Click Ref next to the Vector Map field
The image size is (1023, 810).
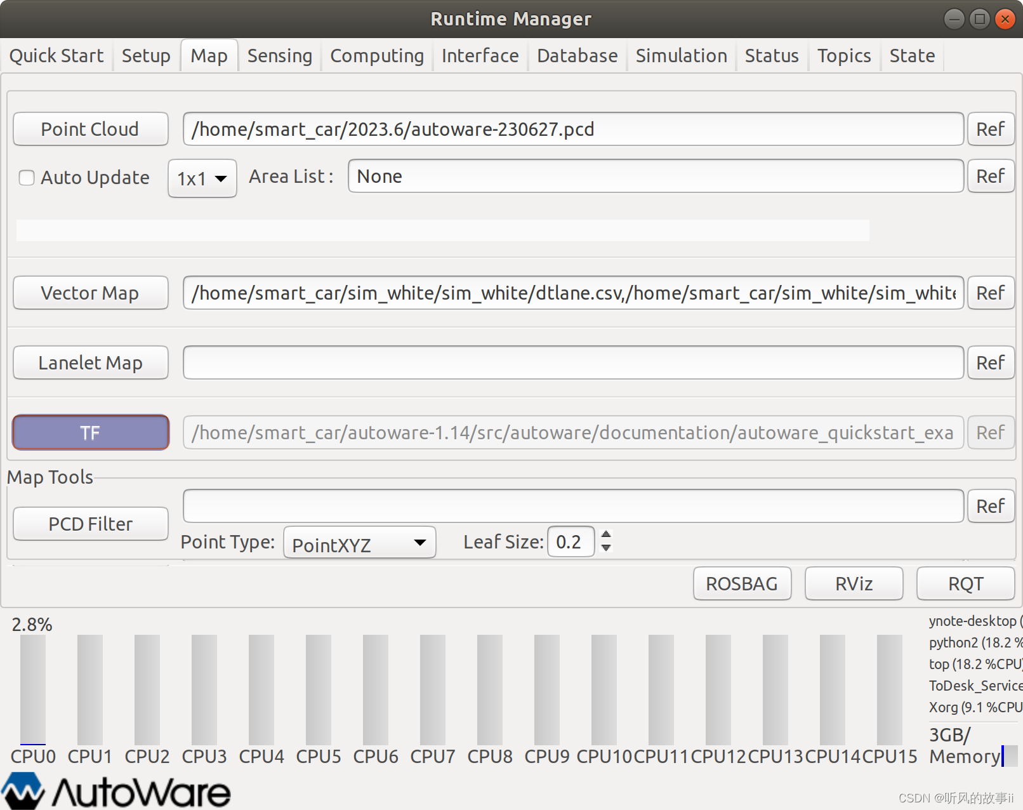point(991,293)
